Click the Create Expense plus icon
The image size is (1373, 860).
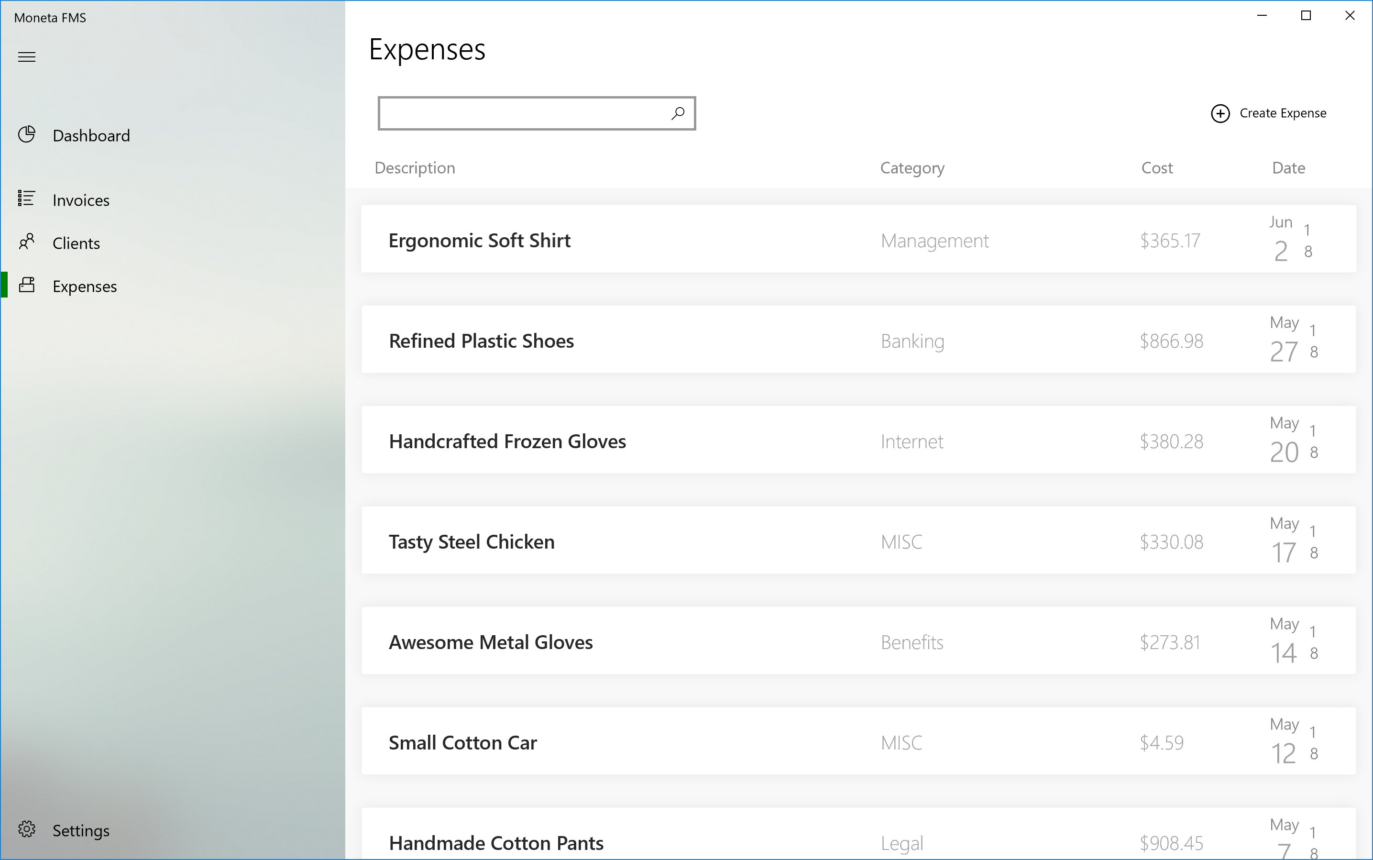(1220, 113)
